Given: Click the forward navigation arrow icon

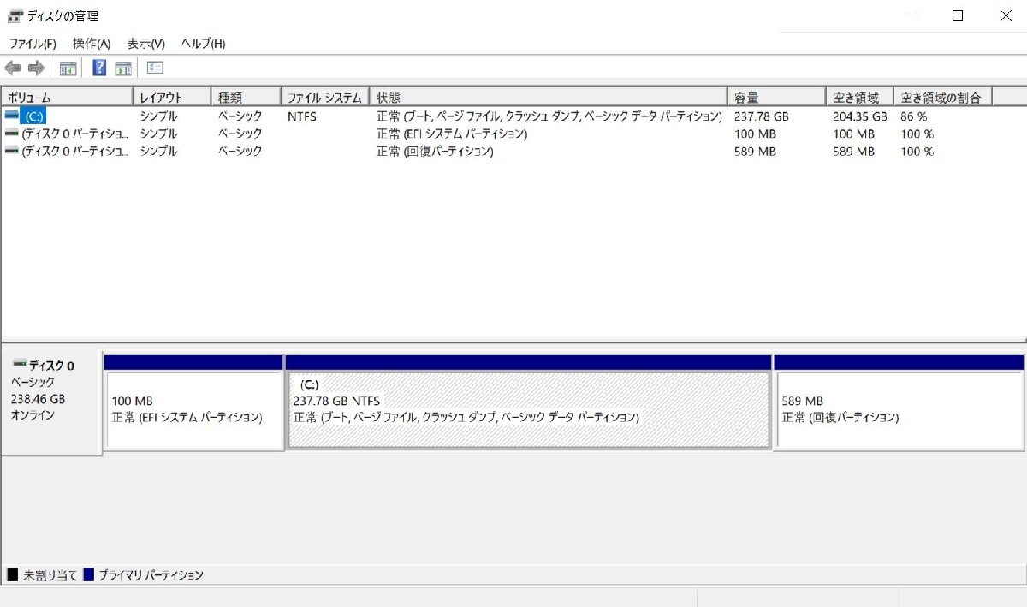Looking at the screenshot, I should (x=34, y=68).
